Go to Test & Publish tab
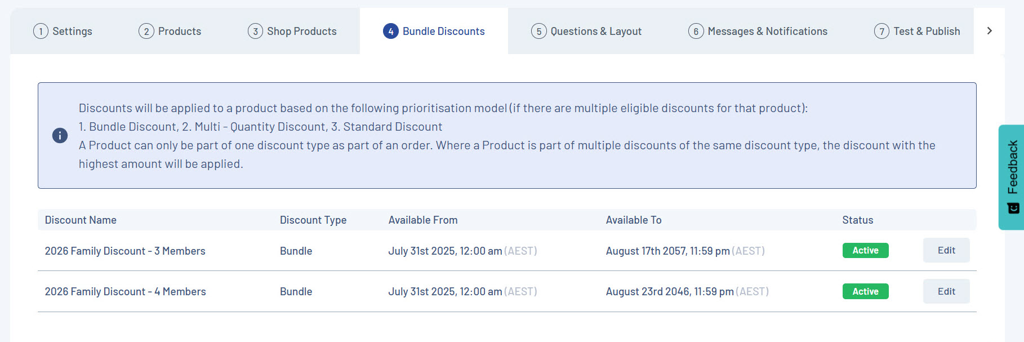The width and height of the screenshot is (1024, 342). (917, 32)
